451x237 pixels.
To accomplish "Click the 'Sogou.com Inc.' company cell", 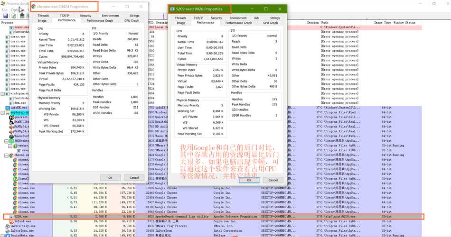I will [225, 221].
